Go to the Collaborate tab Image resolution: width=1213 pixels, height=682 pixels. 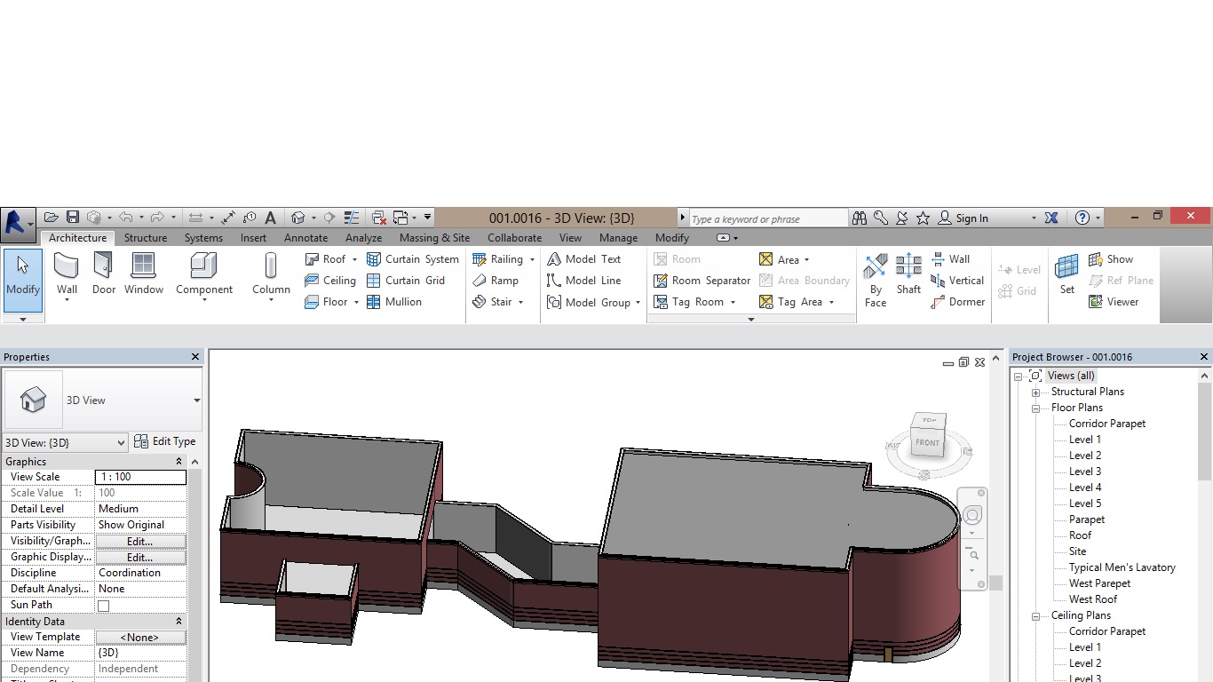click(x=514, y=238)
